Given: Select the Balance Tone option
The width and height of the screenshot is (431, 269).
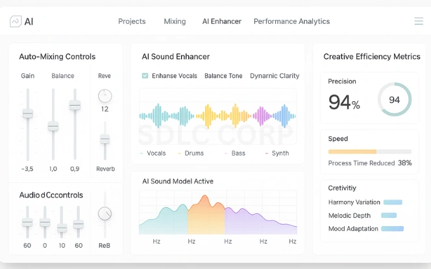Looking at the screenshot, I should coord(224,76).
